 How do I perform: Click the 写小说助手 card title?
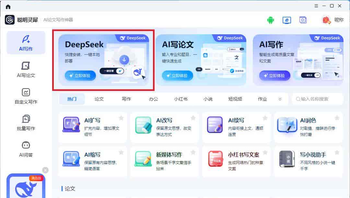313,155
